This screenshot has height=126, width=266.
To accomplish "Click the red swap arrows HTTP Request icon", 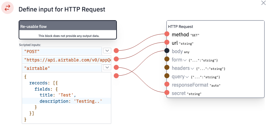I will coord(7,8).
